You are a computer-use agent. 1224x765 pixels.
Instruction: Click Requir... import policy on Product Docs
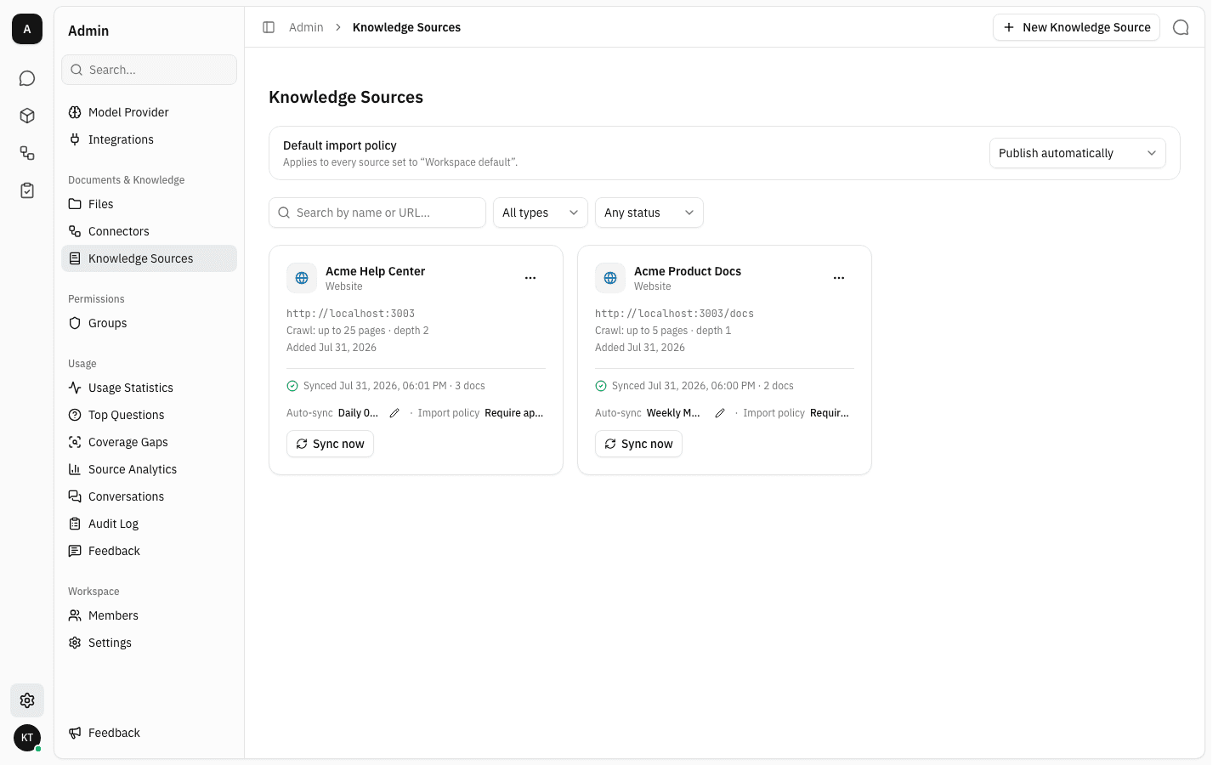[830, 413]
